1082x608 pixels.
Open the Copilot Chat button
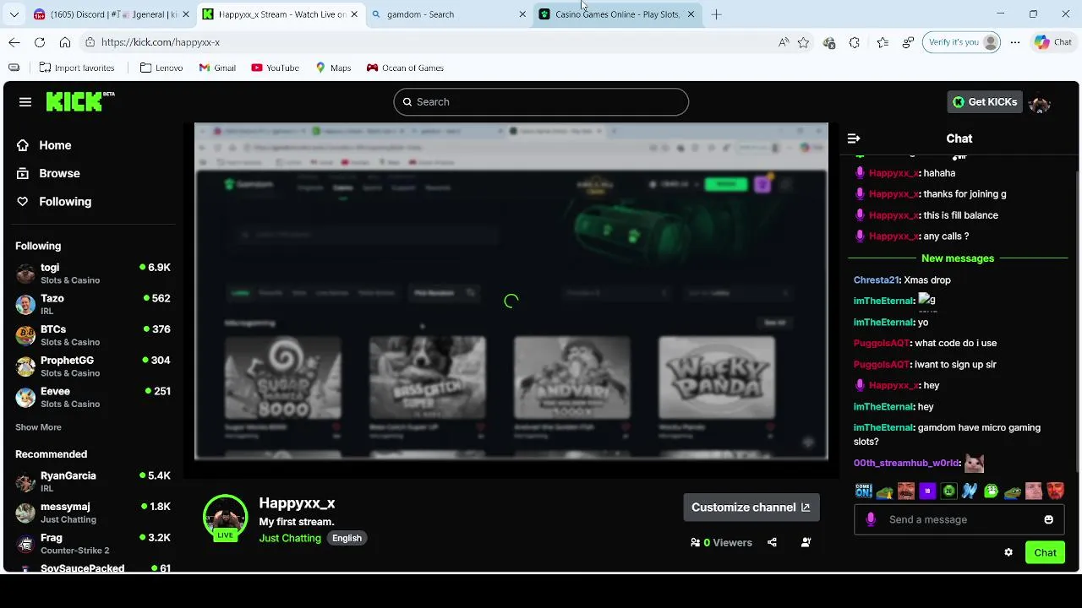pos(1053,42)
